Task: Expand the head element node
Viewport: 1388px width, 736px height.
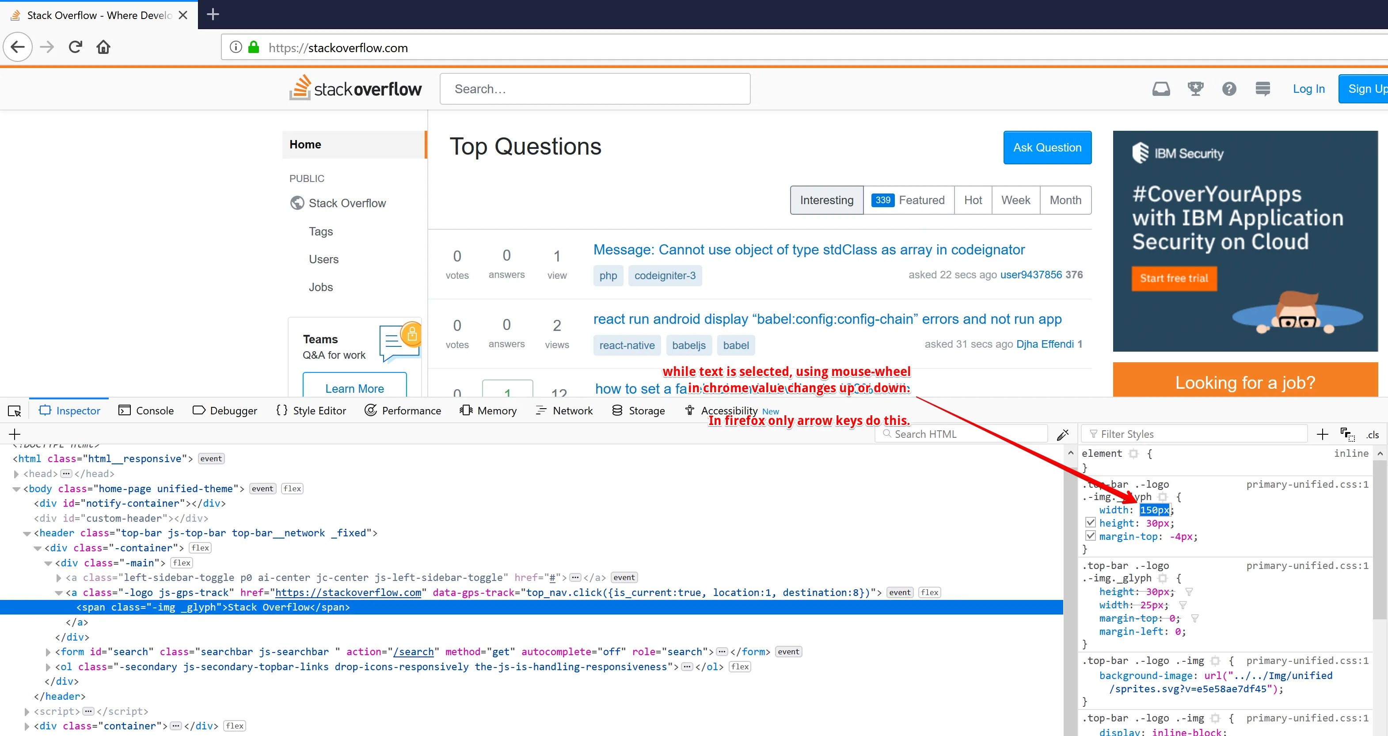Action: (x=16, y=474)
